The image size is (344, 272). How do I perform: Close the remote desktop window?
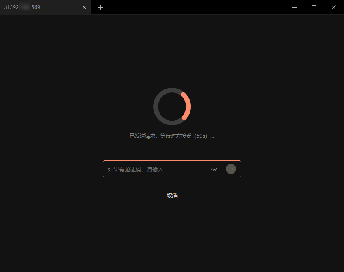[334, 7]
